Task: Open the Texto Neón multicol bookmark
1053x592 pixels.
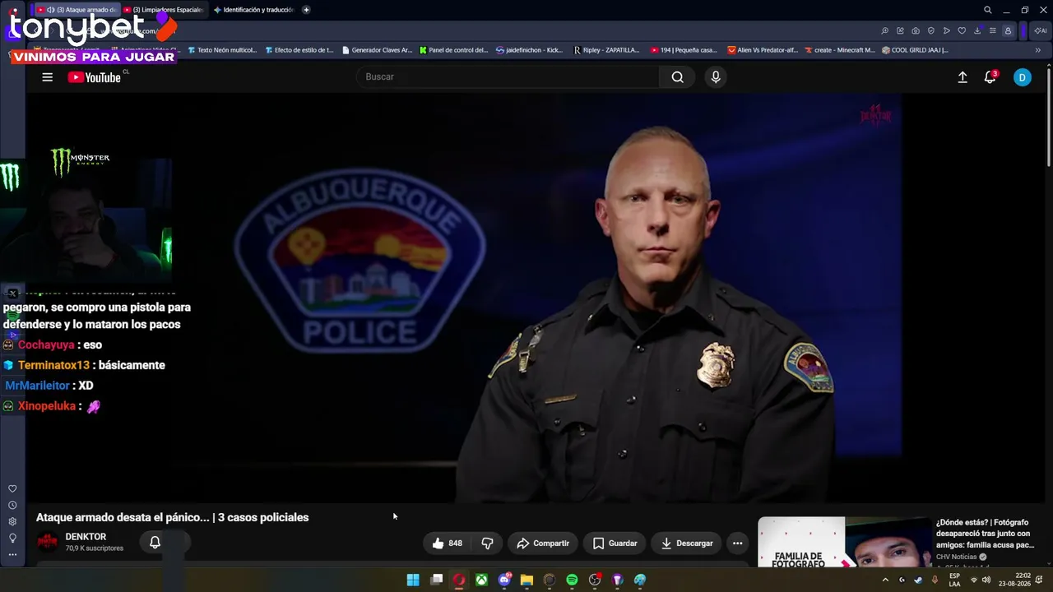Action: [222, 50]
